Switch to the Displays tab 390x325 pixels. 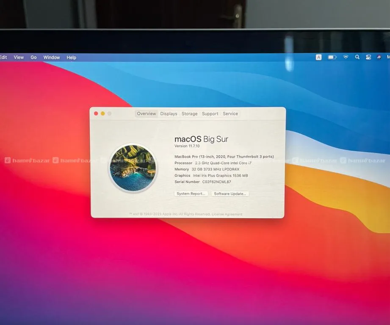click(169, 114)
